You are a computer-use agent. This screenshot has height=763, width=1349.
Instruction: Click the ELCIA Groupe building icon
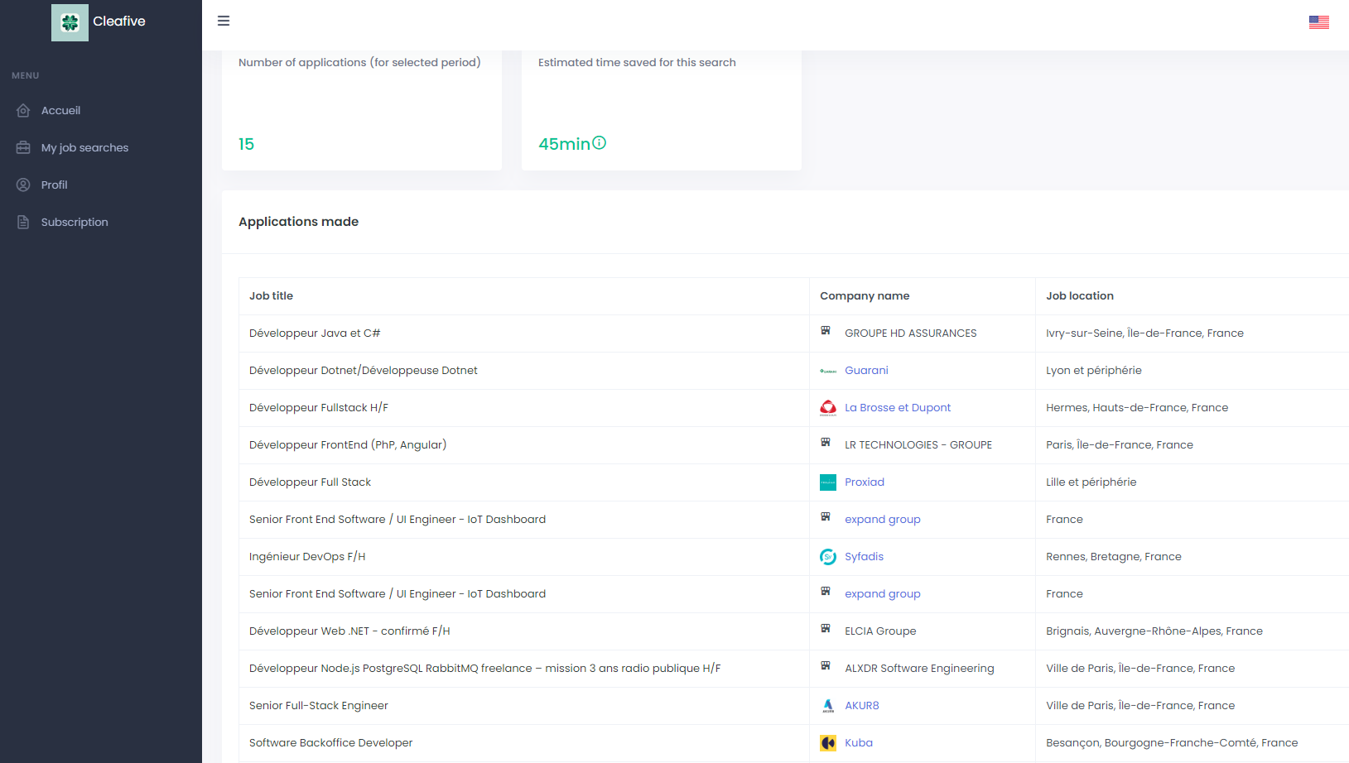coord(826,629)
